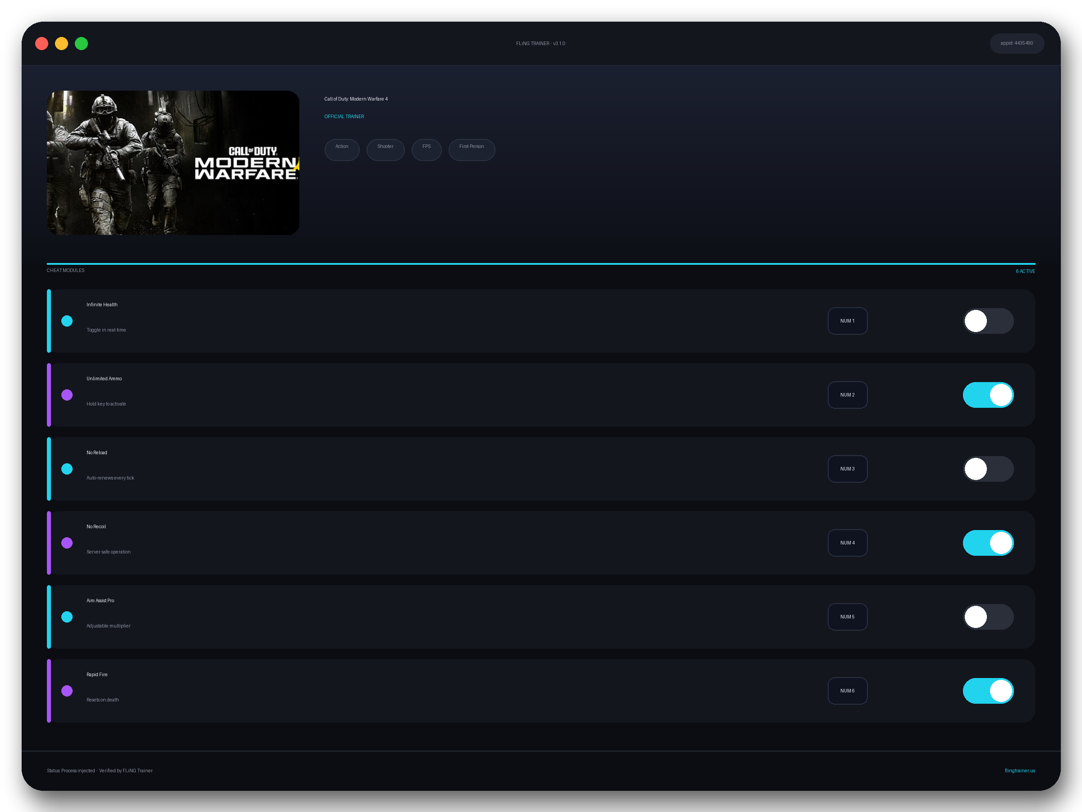Turn on the No Reload toggle
Screen dimensions: 1082x812
988,469
